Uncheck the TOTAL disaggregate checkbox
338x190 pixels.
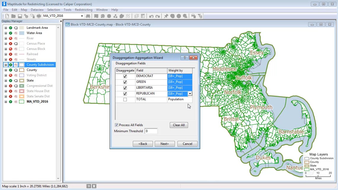125,99
